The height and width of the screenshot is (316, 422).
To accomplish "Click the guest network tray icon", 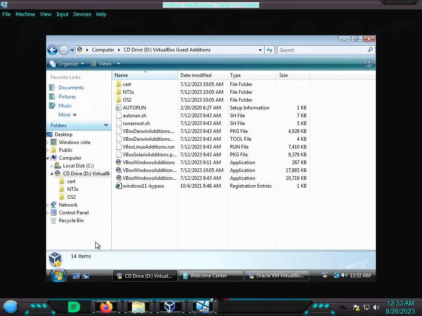I will tap(336, 275).
